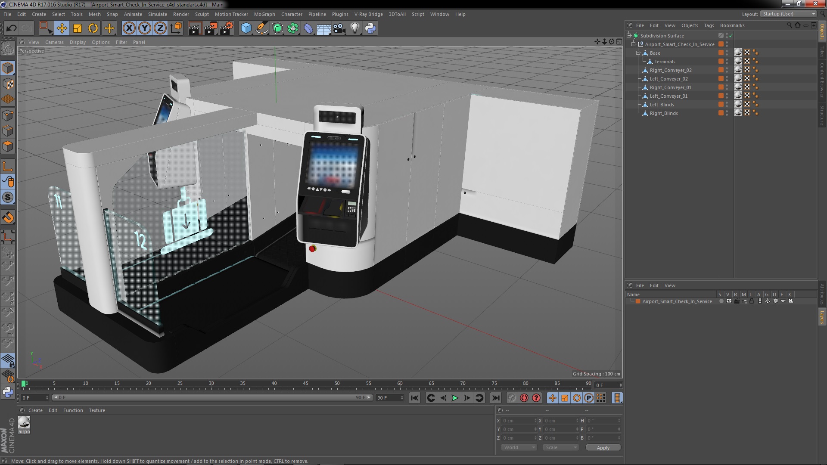Toggle Subdivision Surface enable checkmark
The width and height of the screenshot is (827, 465).
731,36
